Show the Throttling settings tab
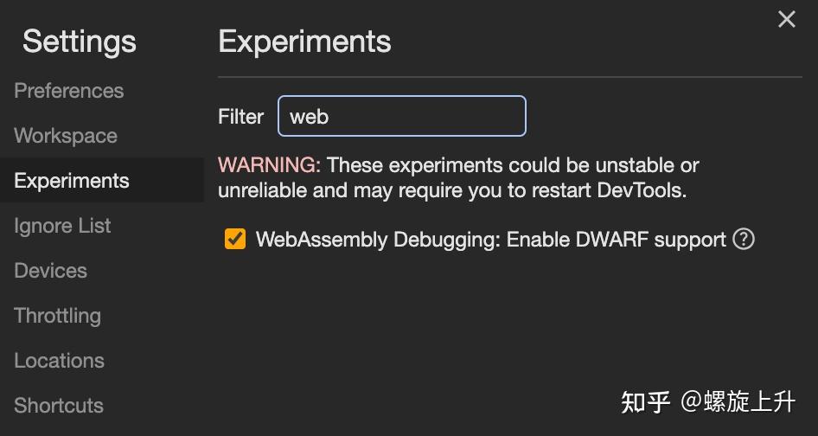 (58, 316)
